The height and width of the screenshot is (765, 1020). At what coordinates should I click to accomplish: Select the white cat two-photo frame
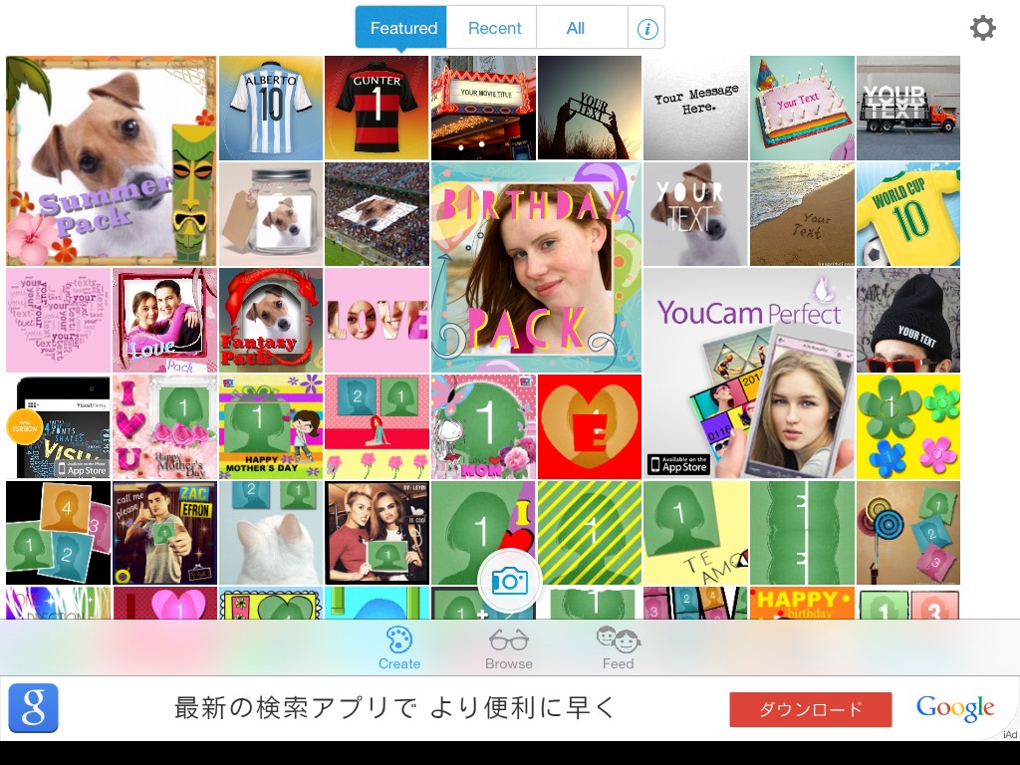tap(271, 533)
